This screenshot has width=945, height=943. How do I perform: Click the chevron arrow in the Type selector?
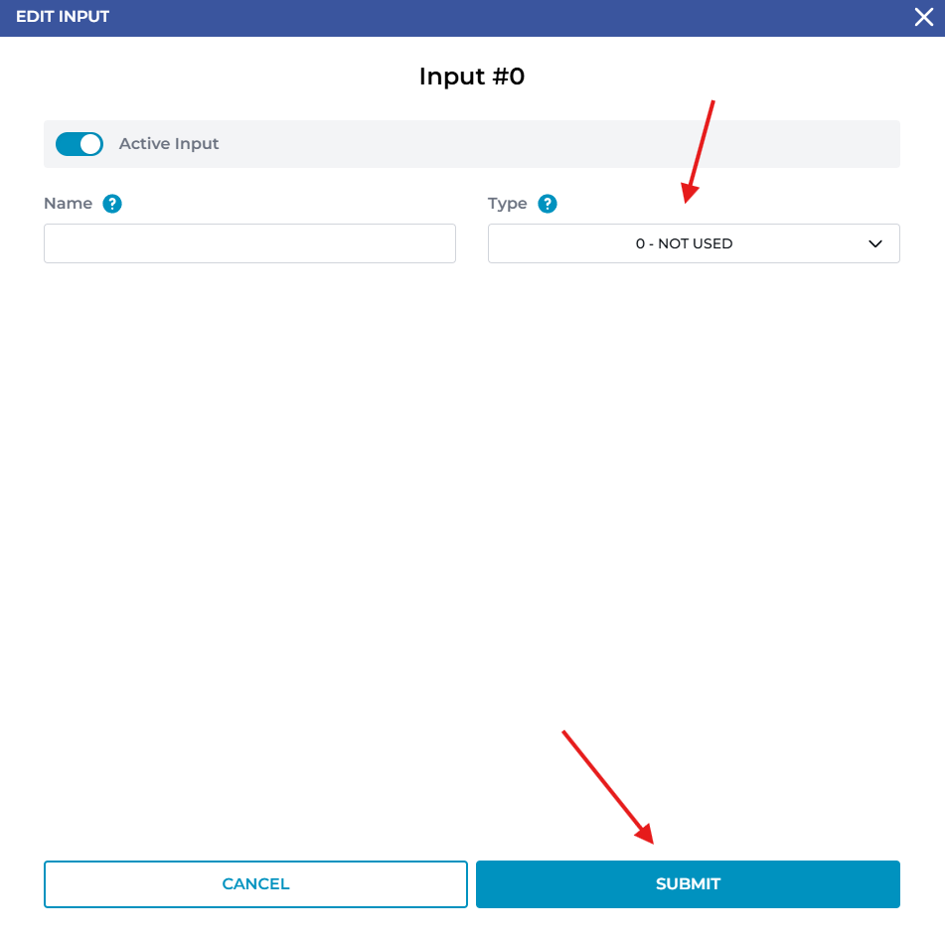tap(875, 243)
